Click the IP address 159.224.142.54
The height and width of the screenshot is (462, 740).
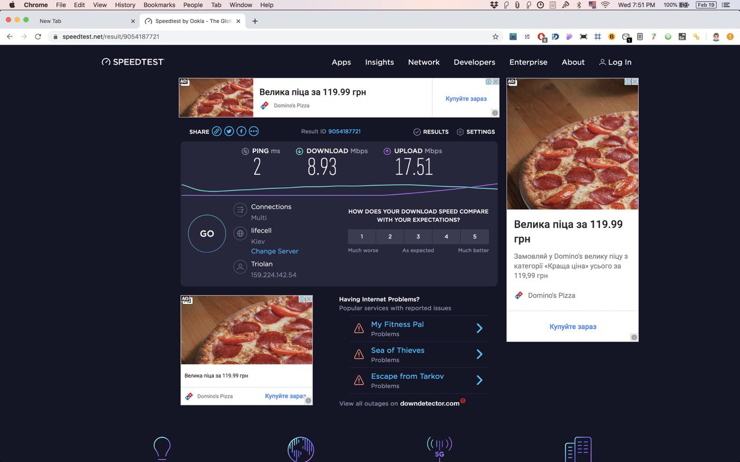coord(273,275)
